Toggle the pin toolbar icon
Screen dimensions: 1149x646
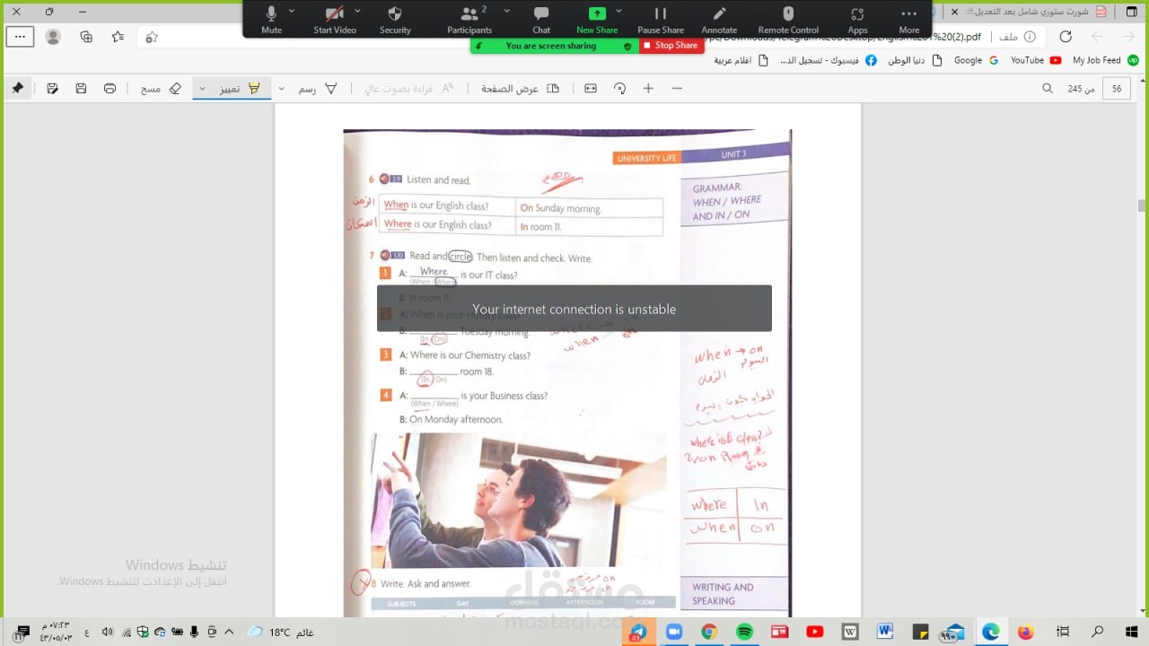pos(17,89)
